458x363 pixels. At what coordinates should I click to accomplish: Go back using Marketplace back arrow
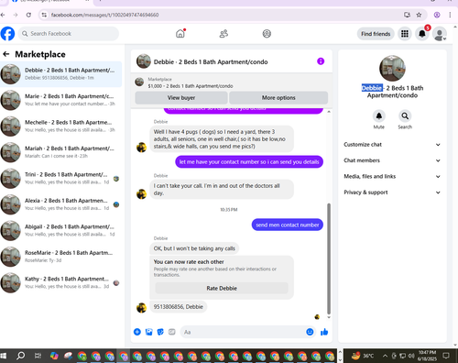(6, 54)
